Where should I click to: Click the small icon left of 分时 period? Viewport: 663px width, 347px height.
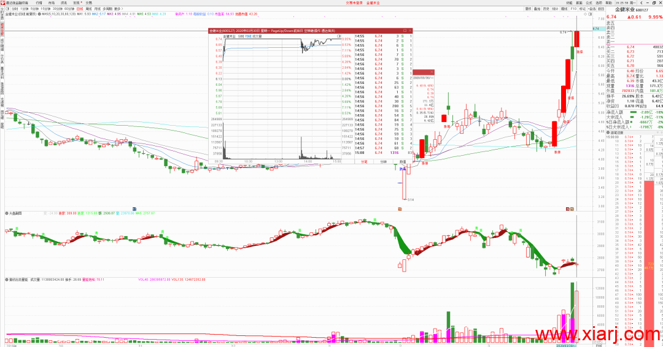coord(7,9)
